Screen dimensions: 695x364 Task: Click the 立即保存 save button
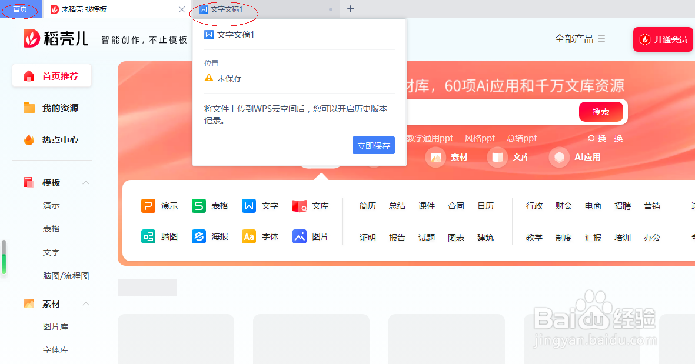coord(373,145)
